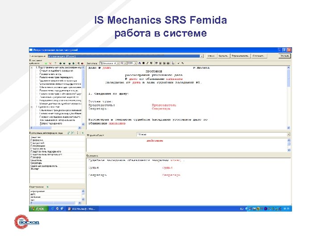Select Открытие судебного заседания tree item

[x=56, y=71]
